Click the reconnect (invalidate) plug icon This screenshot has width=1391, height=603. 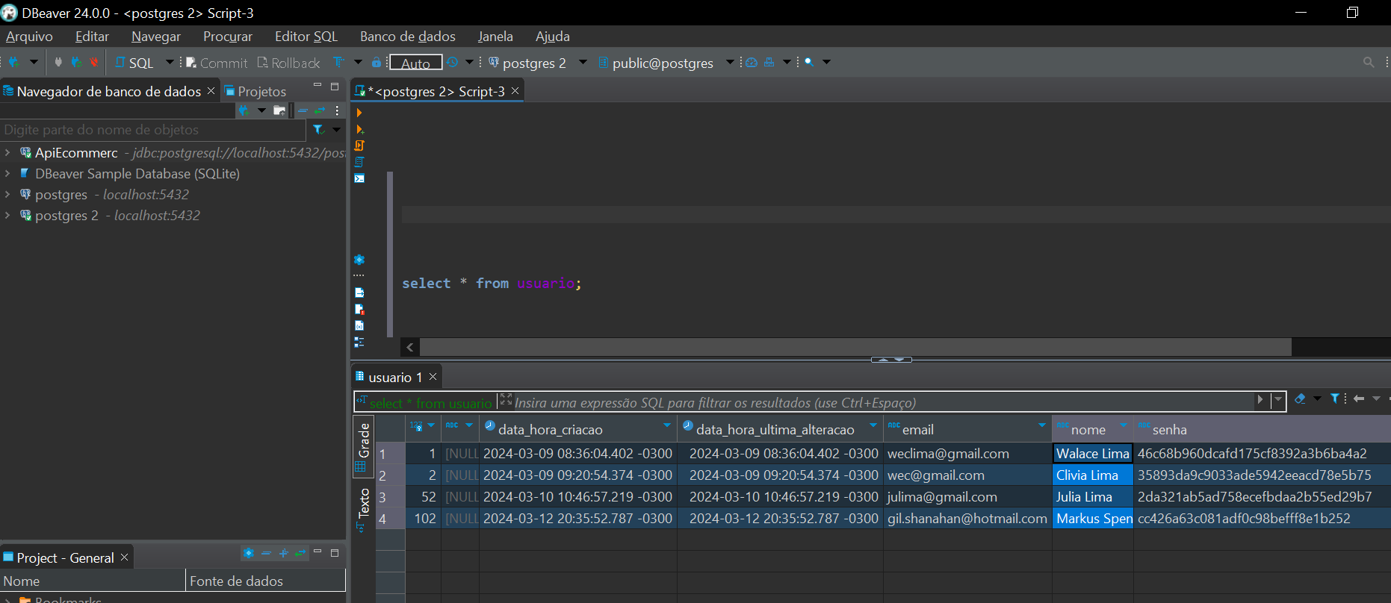point(75,63)
